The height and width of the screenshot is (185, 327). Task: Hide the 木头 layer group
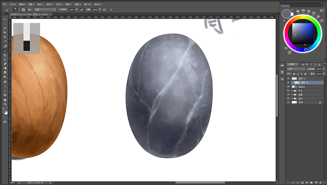pyautogui.click(x=288, y=91)
